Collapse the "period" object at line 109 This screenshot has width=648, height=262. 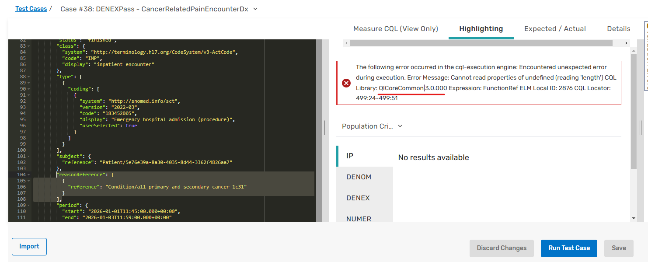(x=28, y=205)
